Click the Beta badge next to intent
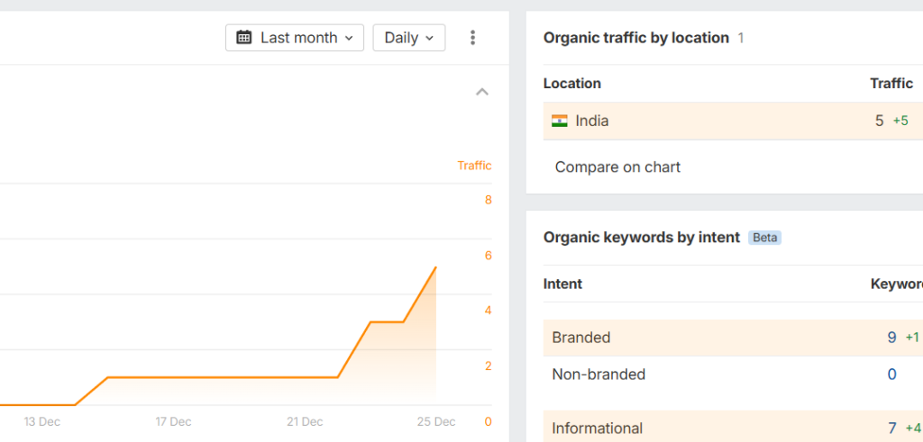Viewport: 923px width, 442px height. click(765, 238)
